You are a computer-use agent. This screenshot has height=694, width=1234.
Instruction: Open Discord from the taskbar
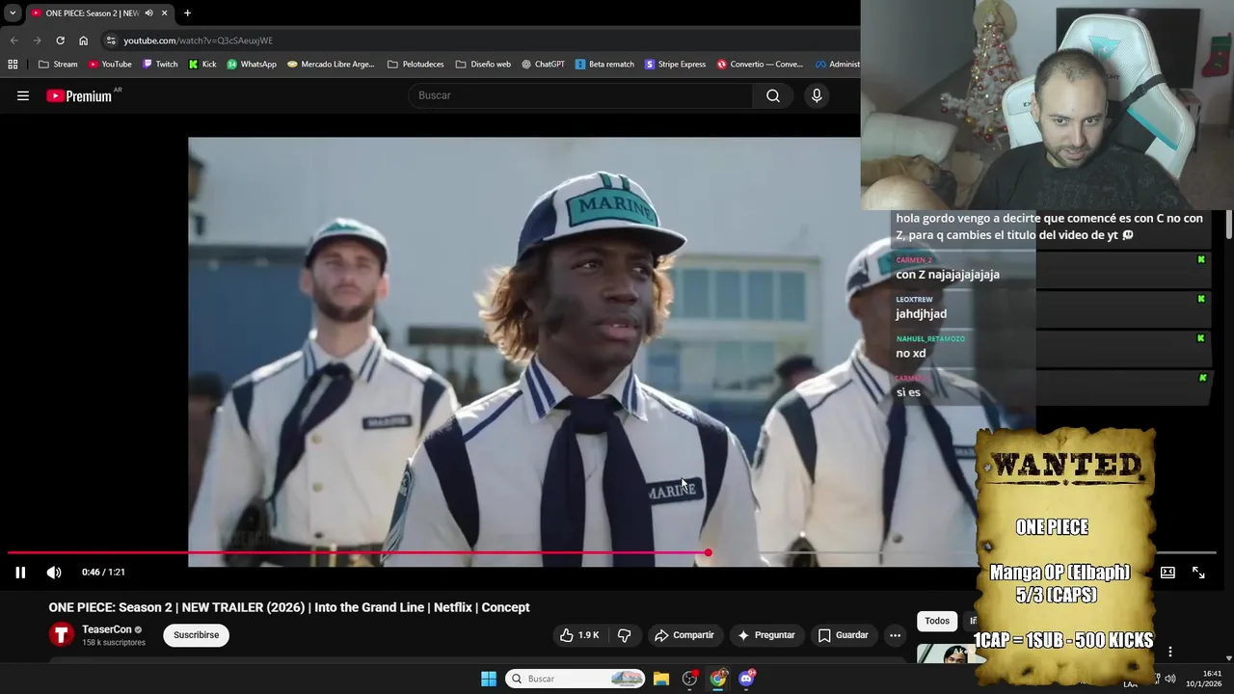(747, 679)
